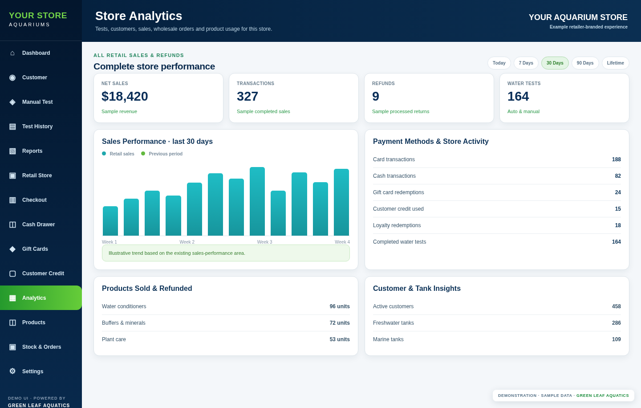
Task: Open Stock & Orders page
Action: tap(41, 347)
